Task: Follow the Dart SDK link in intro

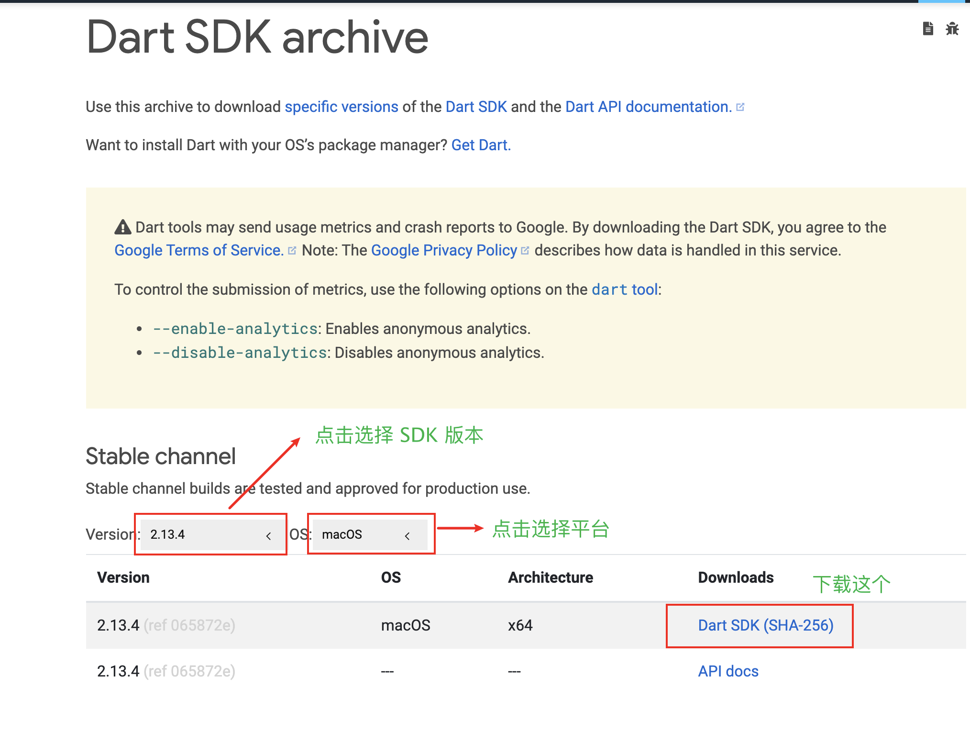Action: click(x=476, y=107)
